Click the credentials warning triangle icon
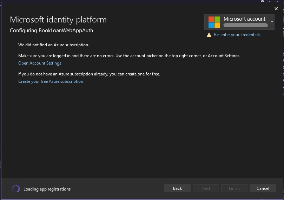The width and height of the screenshot is (284, 200). click(x=209, y=35)
